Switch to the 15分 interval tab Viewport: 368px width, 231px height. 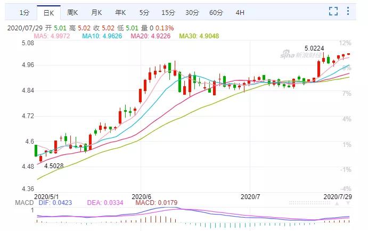(x=168, y=12)
